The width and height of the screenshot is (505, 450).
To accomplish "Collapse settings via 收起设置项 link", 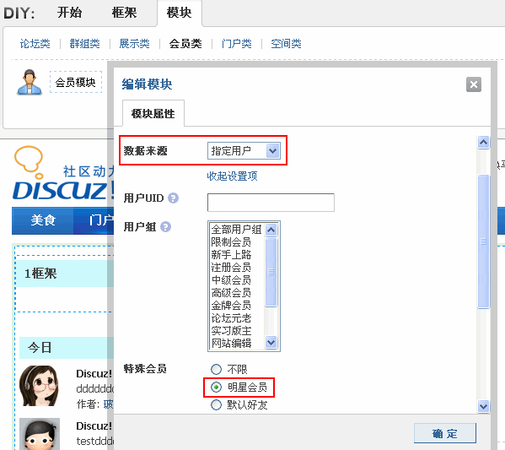I will pyautogui.click(x=232, y=176).
